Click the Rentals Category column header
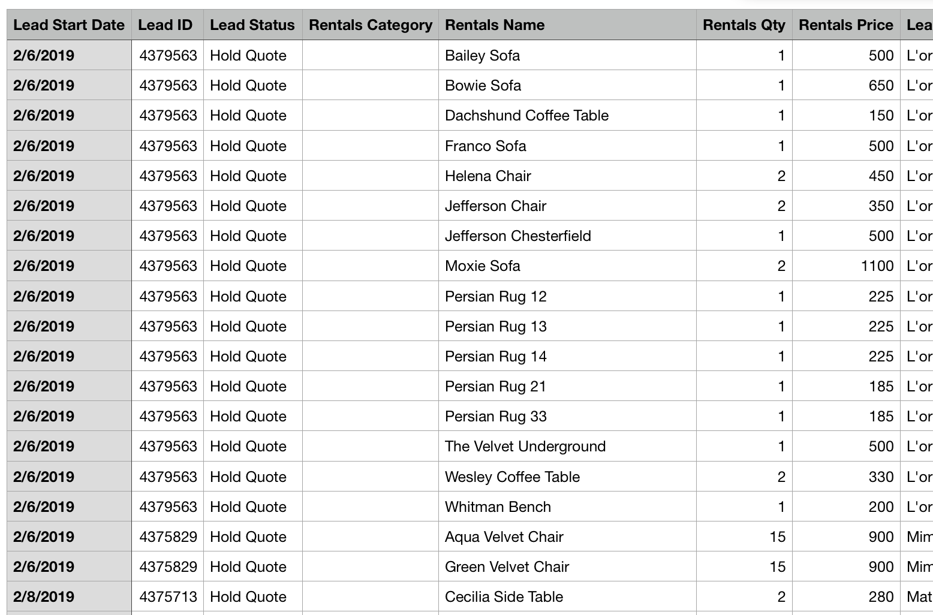The width and height of the screenshot is (933, 615). pos(370,25)
